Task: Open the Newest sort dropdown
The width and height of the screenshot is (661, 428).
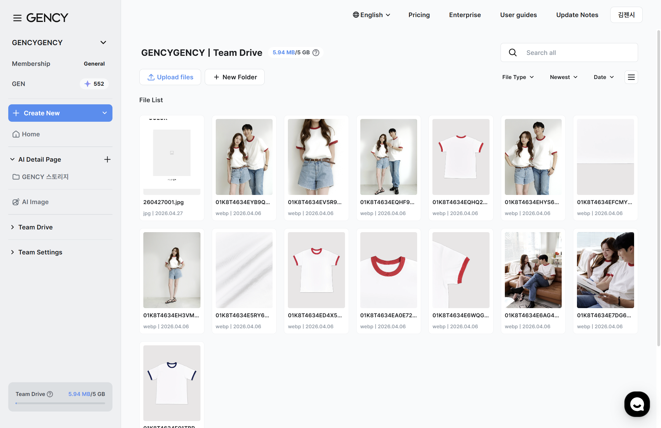Action: 564,77
